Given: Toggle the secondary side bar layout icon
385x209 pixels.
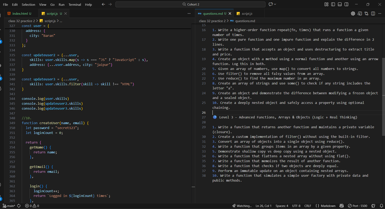Looking at the screenshot, I should [346, 4].
